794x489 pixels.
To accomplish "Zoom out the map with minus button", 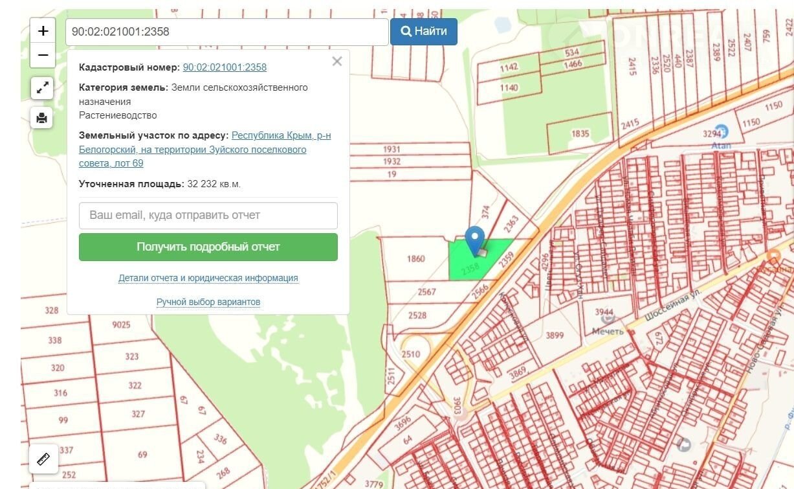I will (43, 56).
